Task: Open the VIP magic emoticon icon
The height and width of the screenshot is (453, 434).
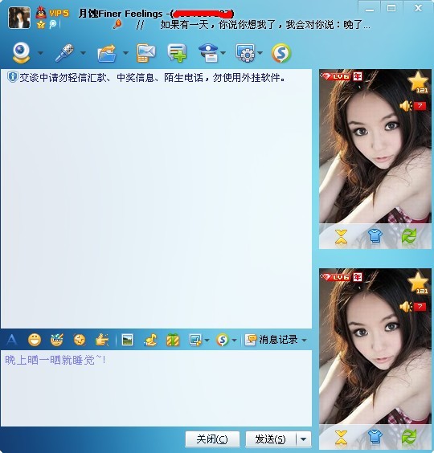Action: [x=57, y=340]
